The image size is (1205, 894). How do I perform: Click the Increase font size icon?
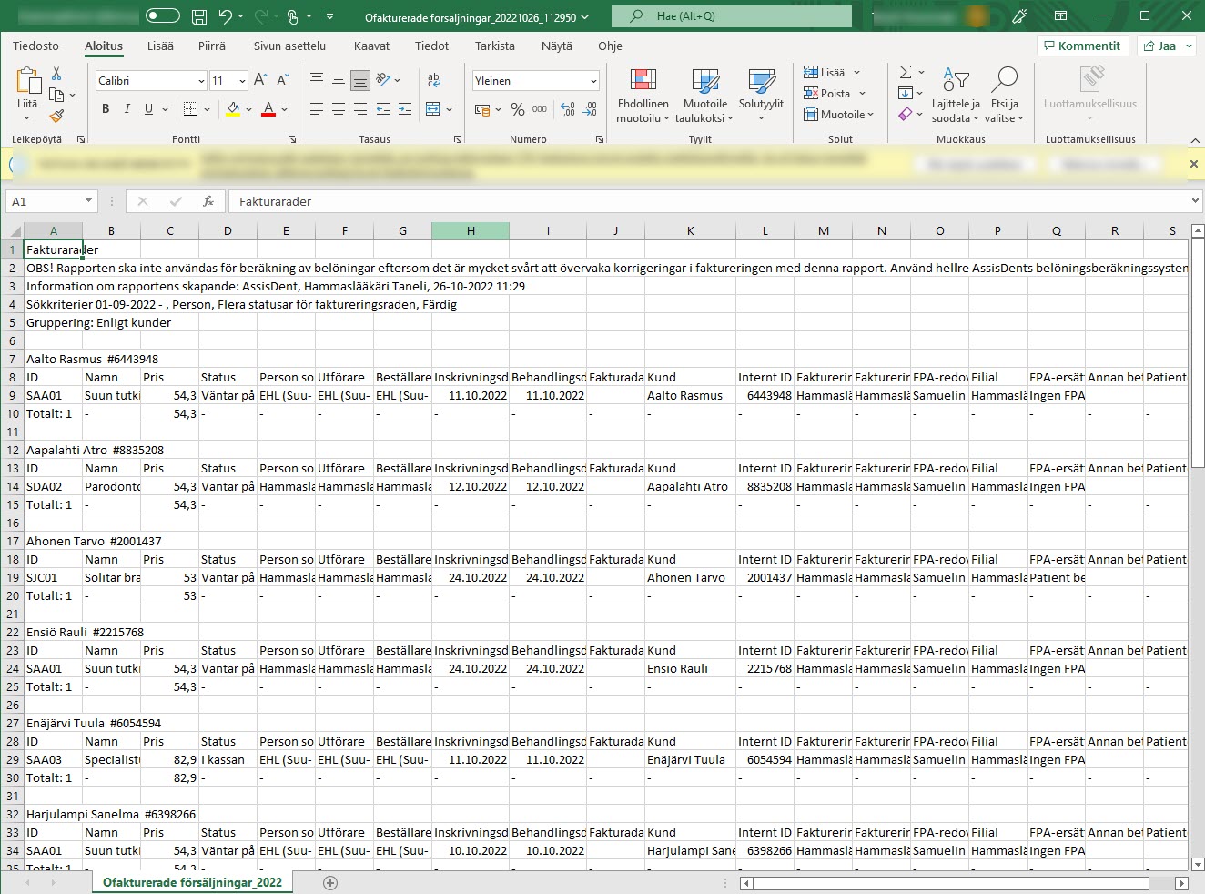[260, 80]
